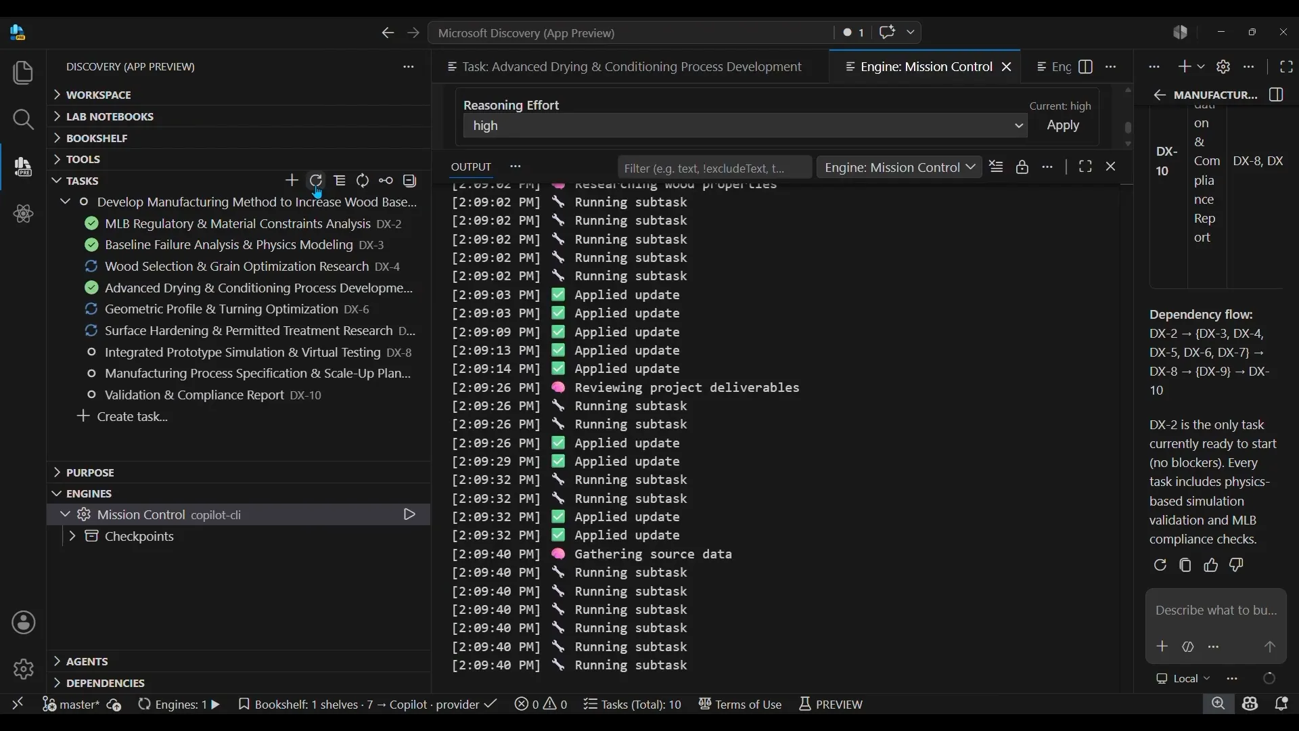Retry the chat response
The width and height of the screenshot is (1299, 731).
(x=1160, y=565)
